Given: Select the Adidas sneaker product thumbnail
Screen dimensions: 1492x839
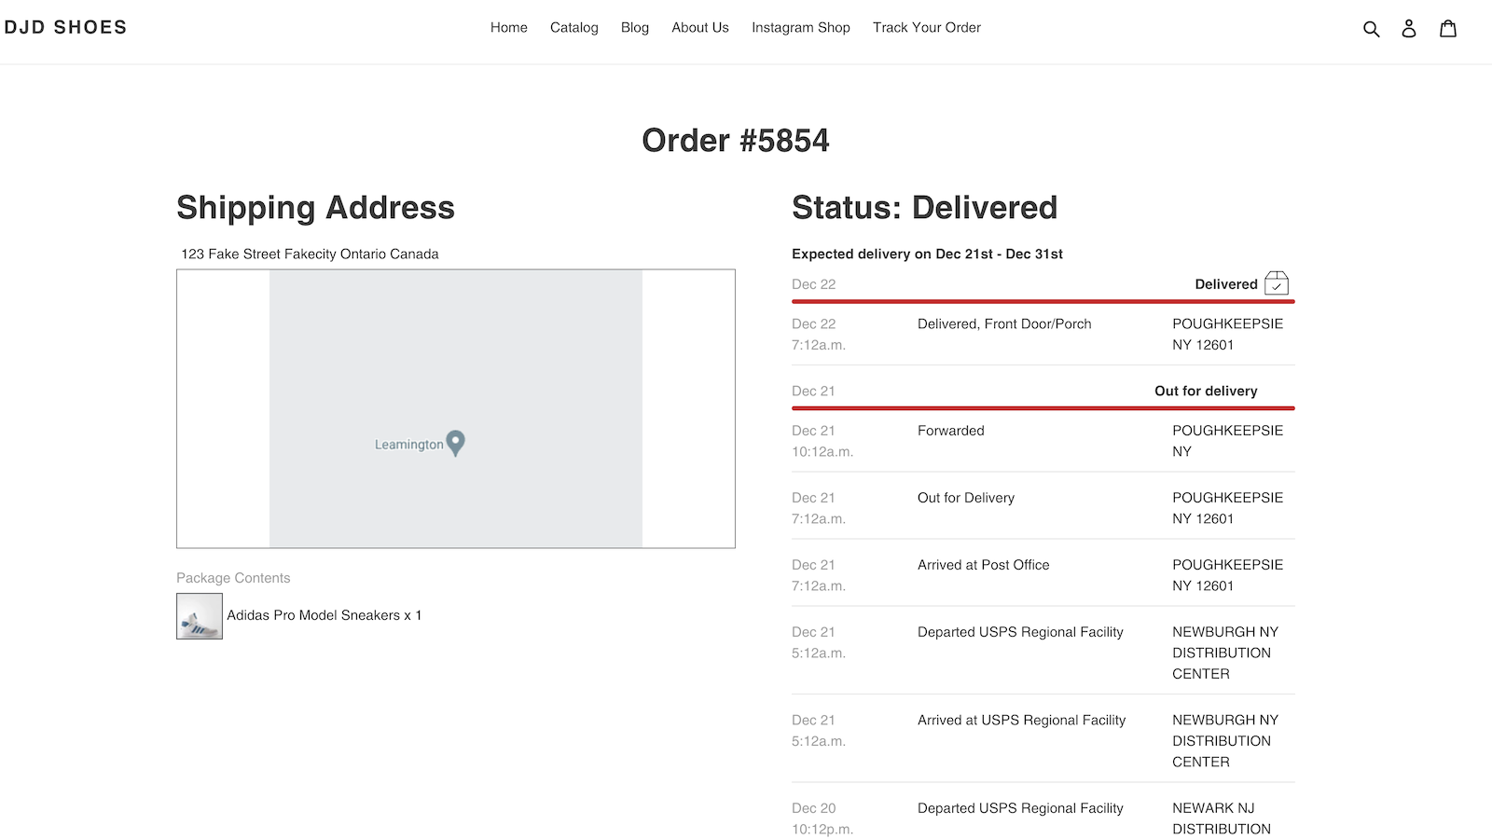Looking at the screenshot, I should (x=199, y=615).
